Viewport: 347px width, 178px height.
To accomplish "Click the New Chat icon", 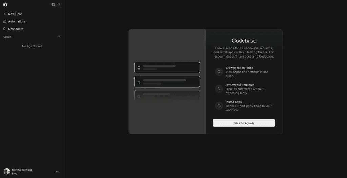I will (5, 14).
